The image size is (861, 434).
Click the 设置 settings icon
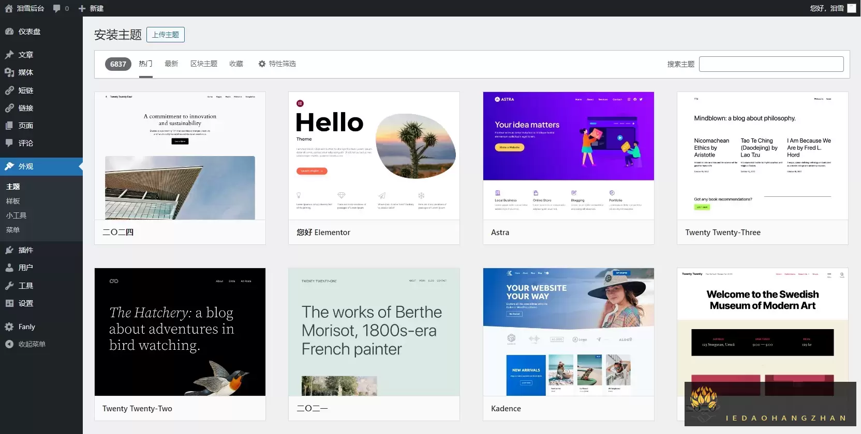[9, 303]
